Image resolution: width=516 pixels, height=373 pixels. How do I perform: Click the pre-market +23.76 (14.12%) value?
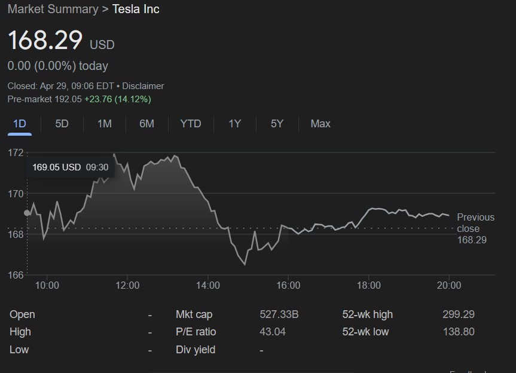[117, 99]
